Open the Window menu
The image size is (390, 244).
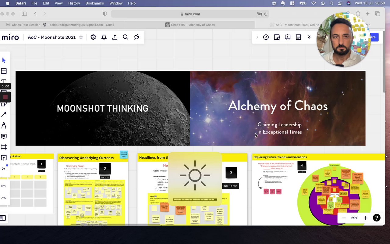click(x=116, y=3)
